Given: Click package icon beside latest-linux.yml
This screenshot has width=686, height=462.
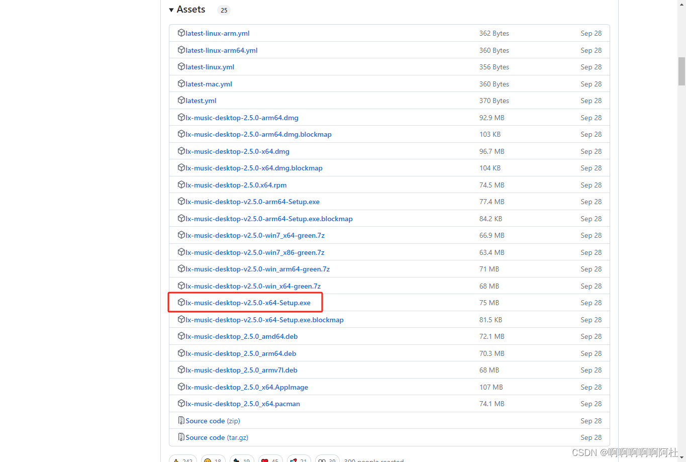Looking at the screenshot, I should pyautogui.click(x=181, y=66).
